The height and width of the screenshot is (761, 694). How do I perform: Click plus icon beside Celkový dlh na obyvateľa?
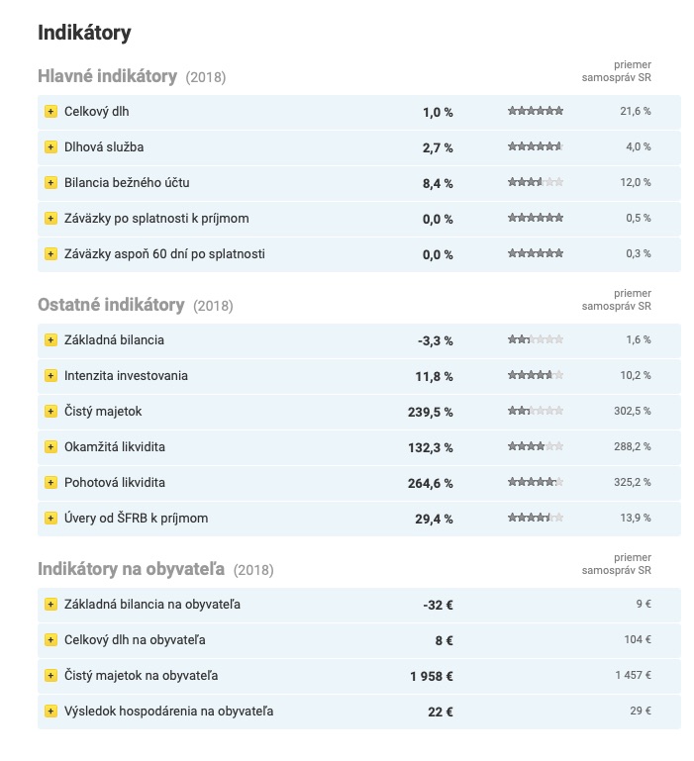coord(50,640)
